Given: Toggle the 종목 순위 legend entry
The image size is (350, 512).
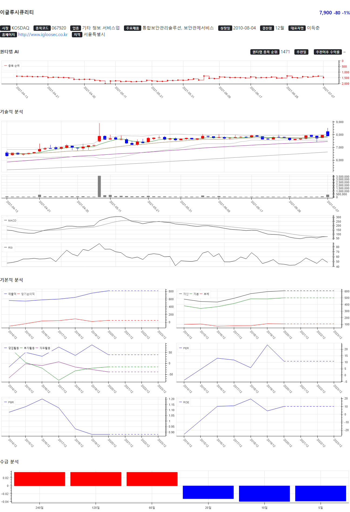Looking at the screenshot, I should (x=12, y=66).
